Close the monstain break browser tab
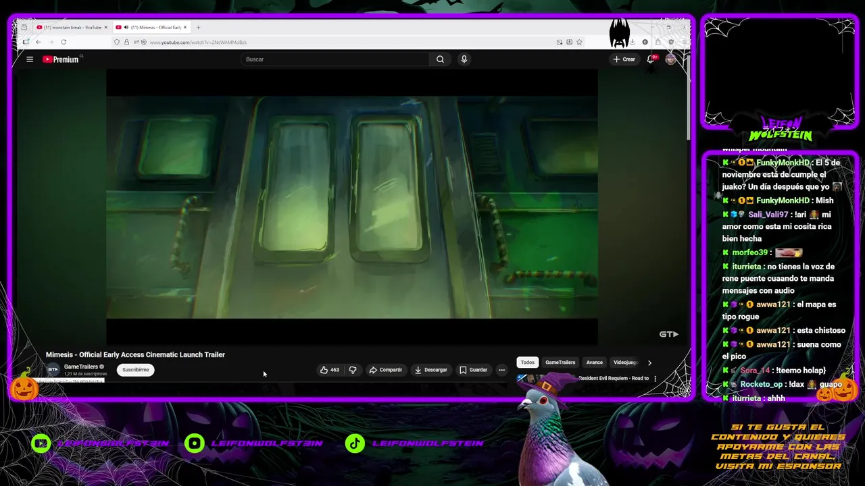865x486 pixels. point(105,28)
